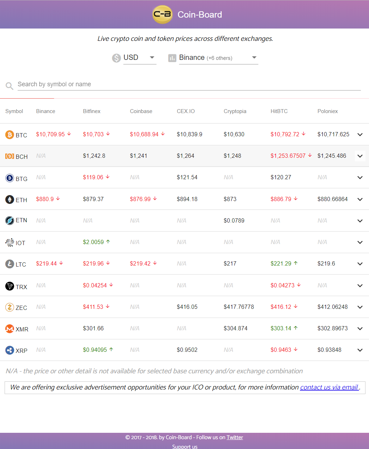The height and width of the screenshot is (449, 369).
Task: Click the Ripple XRP icon
Action: pos(10,350)
